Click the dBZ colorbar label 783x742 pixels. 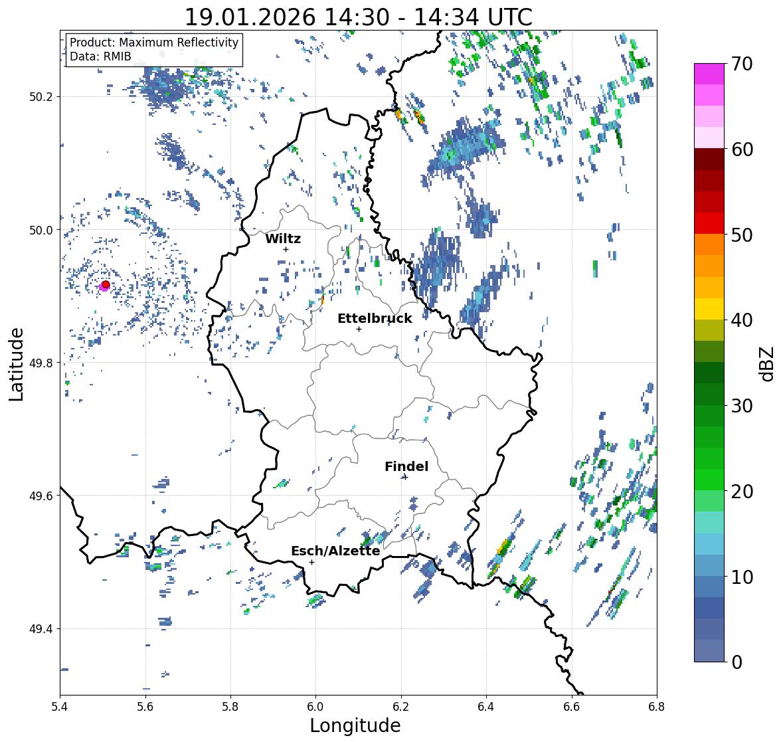click(768, 364)
